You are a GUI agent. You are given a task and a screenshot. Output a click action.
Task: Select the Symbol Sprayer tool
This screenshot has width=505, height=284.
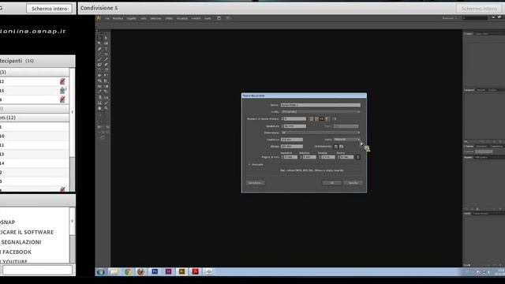pos(99,97)
